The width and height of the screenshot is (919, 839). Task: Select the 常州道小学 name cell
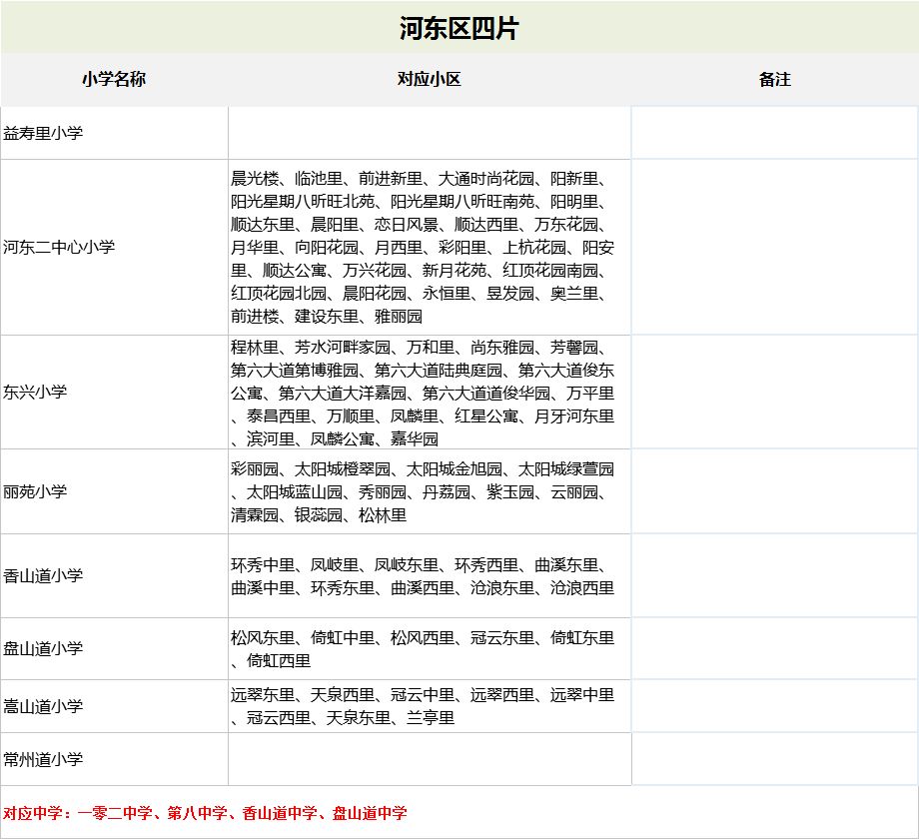[43, 759]
